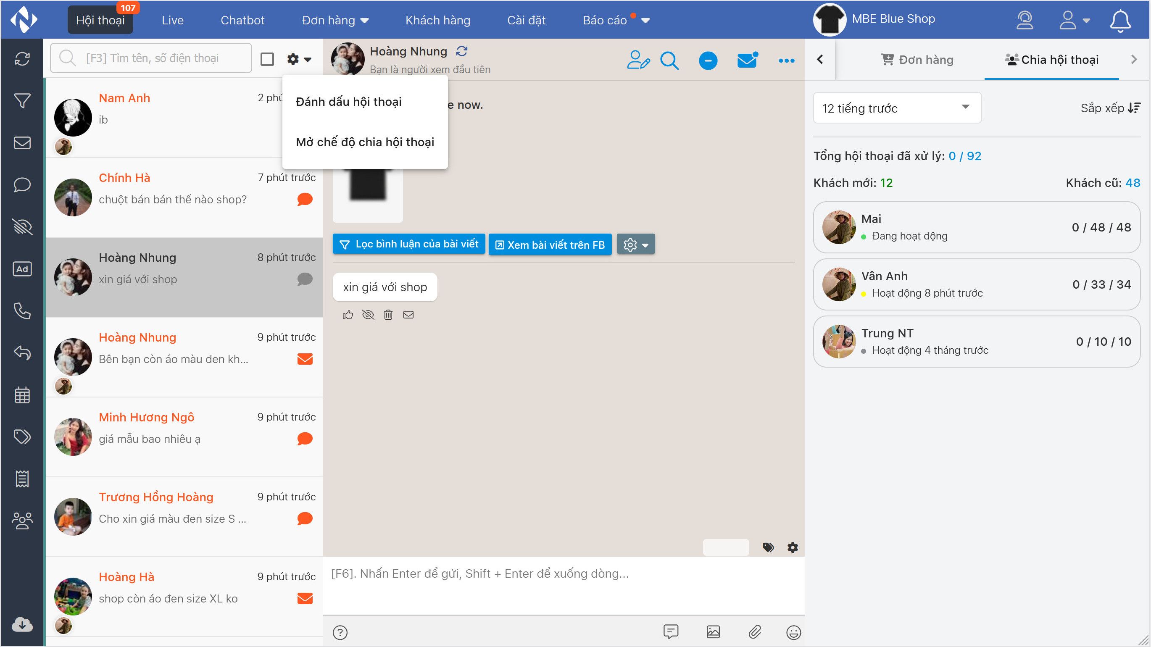Open the three-dots more menu in chat header

(786, 60)
